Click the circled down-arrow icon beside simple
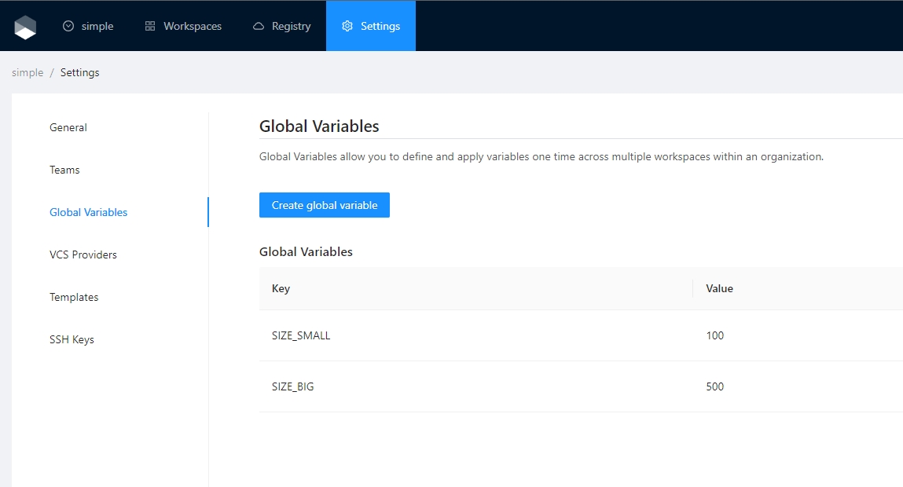903x487 pixels. tap(68, 26)
